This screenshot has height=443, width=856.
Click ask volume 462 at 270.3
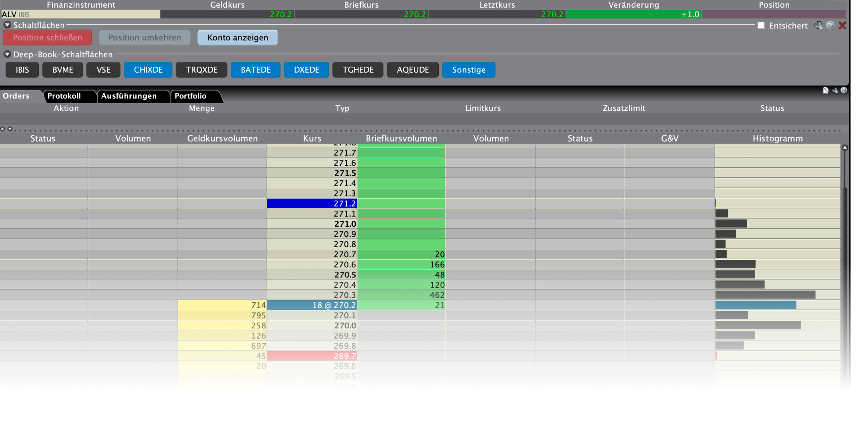(x=401, y=295)
